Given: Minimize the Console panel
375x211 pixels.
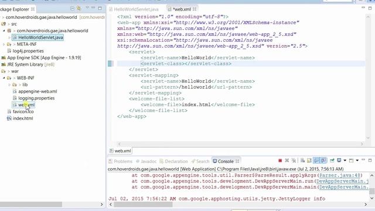Looking at the screenshot, I should click(x=363, y=160).
